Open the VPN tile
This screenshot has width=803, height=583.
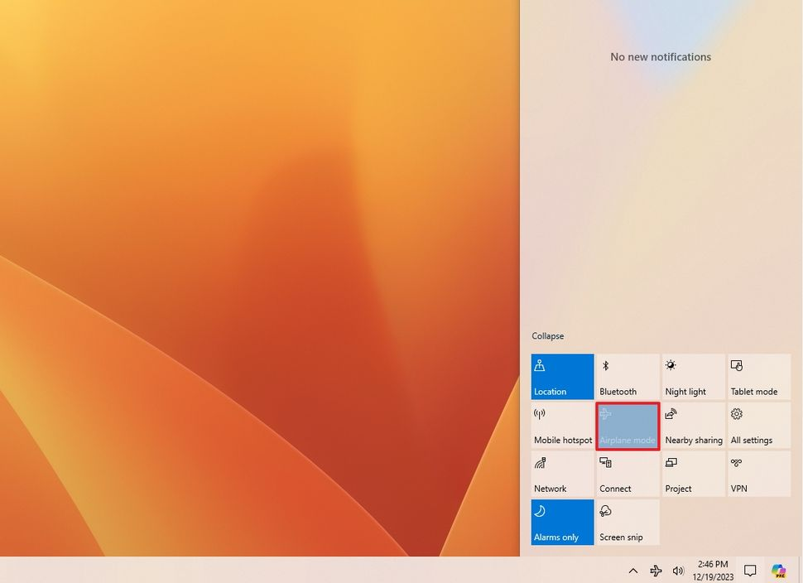point(759,474)
